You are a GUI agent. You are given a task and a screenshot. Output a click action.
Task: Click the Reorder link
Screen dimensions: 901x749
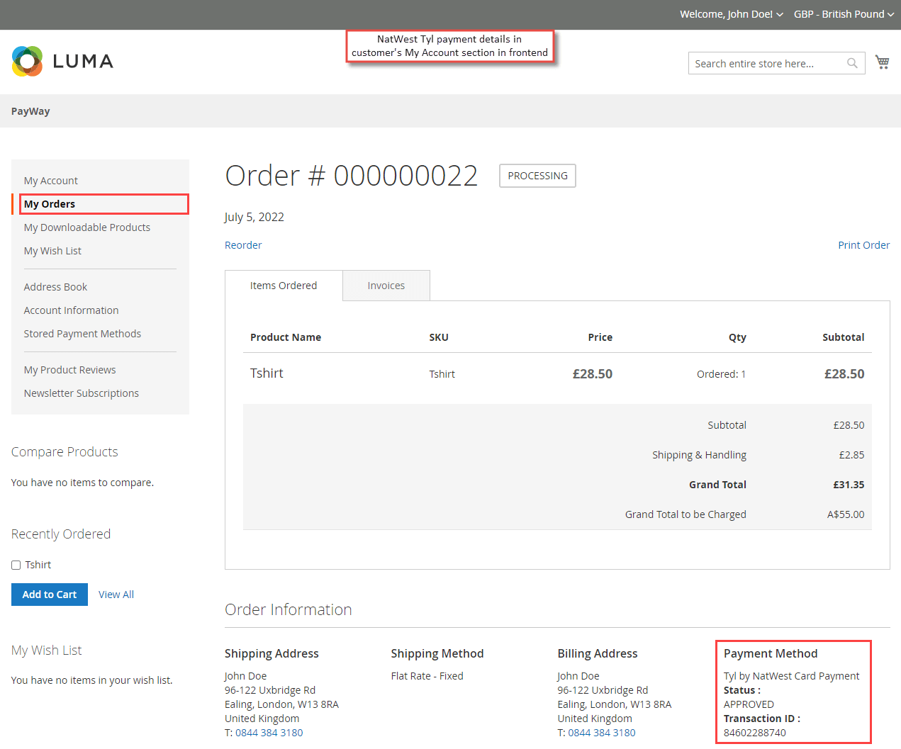(243, 245)
